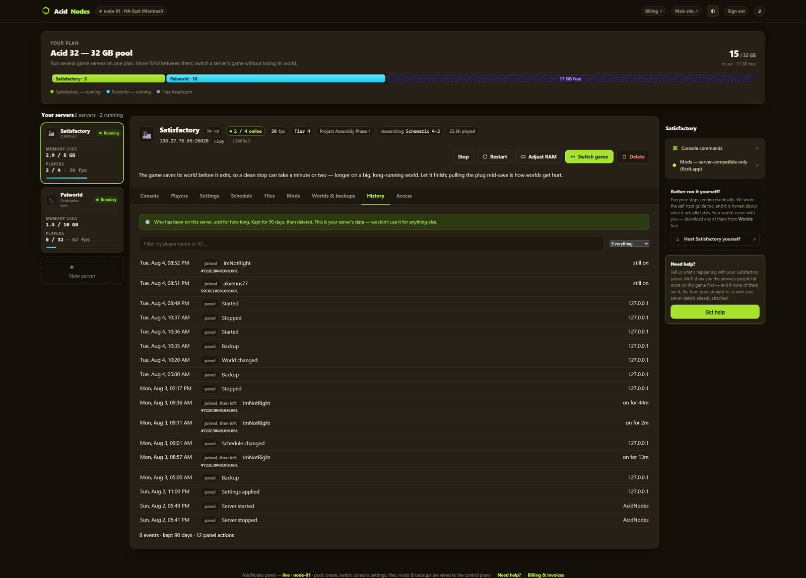The height and width of the screenshot is (578, 806).
Task: Click the Satisfactory factory icon in the server header
Action: [x=147, y=134]
